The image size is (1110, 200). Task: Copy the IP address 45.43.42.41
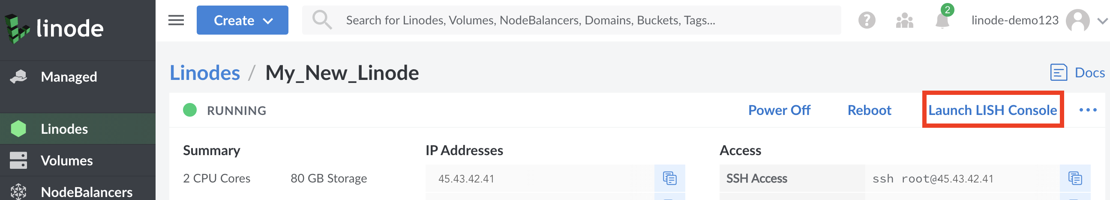[x=669, y=178]
